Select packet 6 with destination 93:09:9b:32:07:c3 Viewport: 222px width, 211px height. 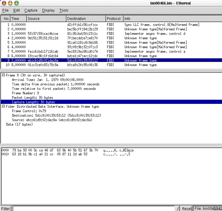pos(111,47)
